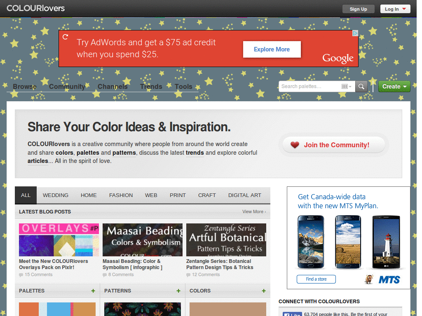
Task: Click the plus icon next to PALETTES
Action: (x=93, y=291)
